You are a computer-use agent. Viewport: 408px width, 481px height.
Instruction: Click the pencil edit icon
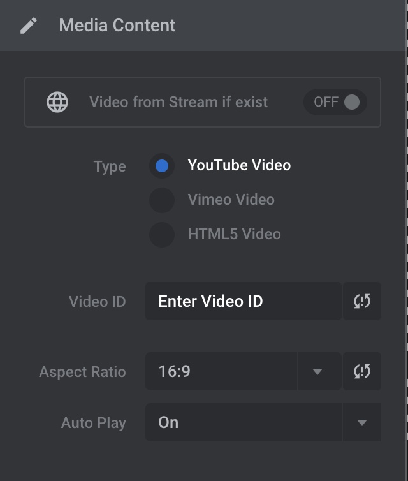[29, 26]
